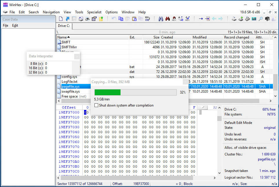Click the Copy block toolbar icon
Viewport: 279px width, 187px height.
click(121, 19)
